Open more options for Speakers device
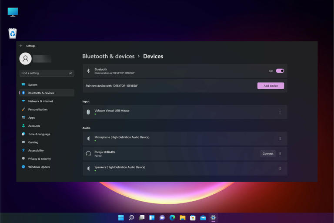Viewport: 334px width, 223px height. [x=280, y=169]
